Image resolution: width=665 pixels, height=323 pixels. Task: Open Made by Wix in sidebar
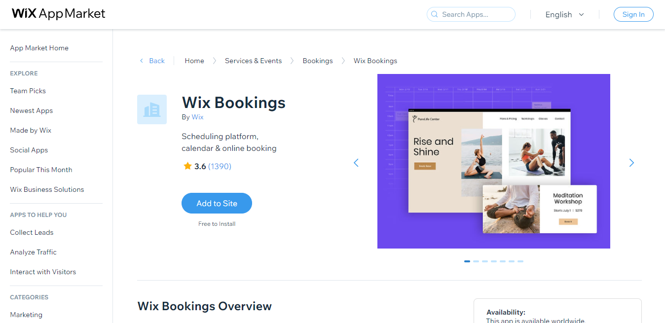pos(31,130)
